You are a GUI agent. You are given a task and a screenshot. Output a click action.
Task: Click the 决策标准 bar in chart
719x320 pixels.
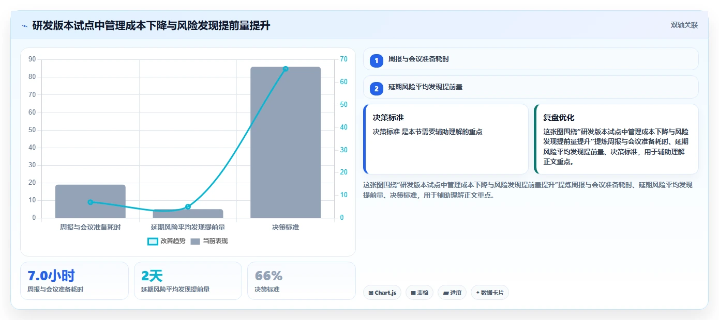tap(286, 142)
